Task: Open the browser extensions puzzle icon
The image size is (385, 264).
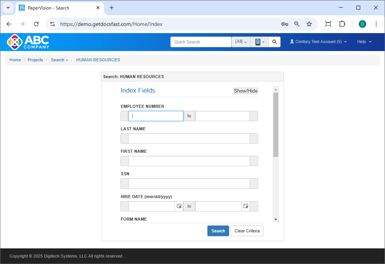Action: (x=342, y=24)
